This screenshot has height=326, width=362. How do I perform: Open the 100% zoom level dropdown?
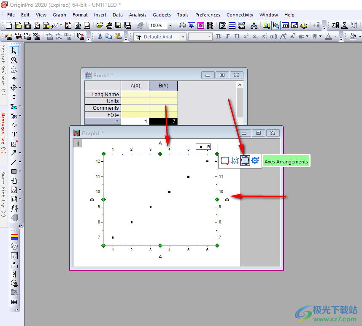coord(170,26)
